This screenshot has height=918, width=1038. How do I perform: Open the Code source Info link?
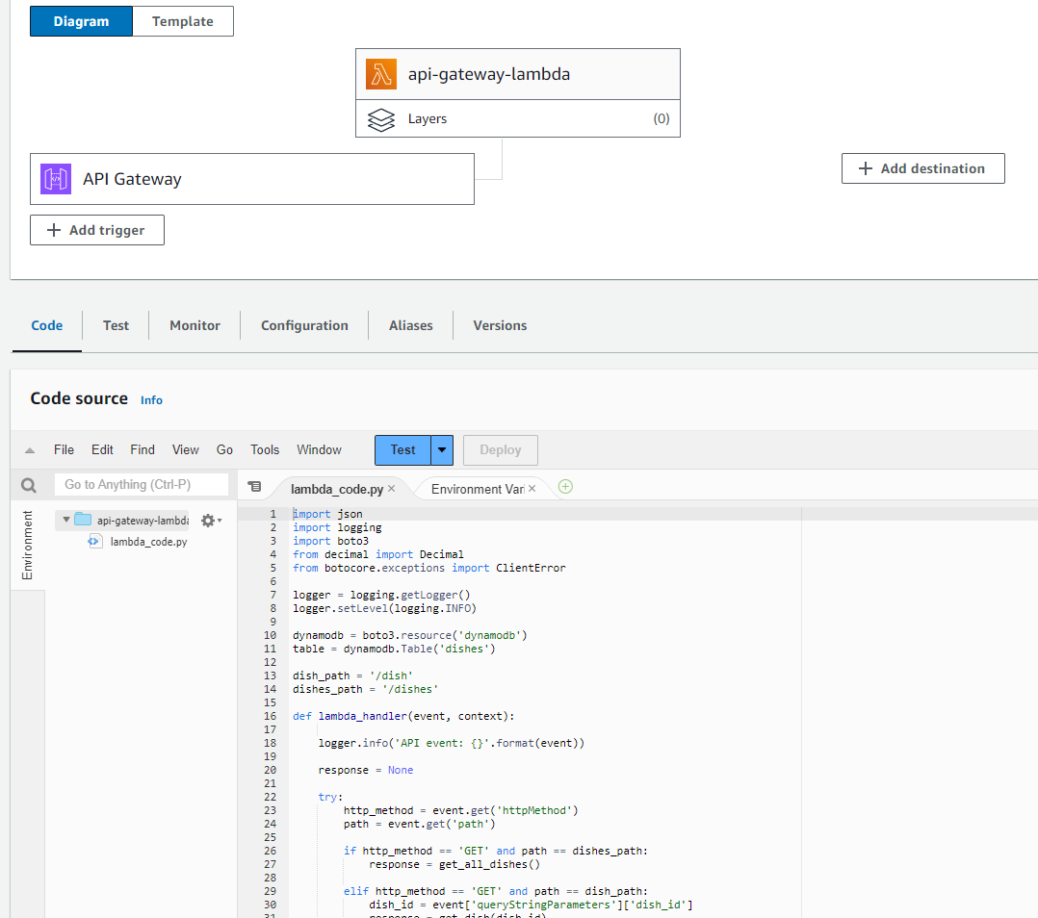coord(151,400)
